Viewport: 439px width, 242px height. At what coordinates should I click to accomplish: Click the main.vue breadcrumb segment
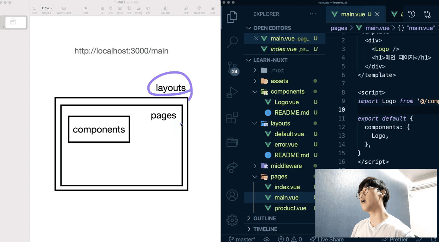tap(377, 28)
